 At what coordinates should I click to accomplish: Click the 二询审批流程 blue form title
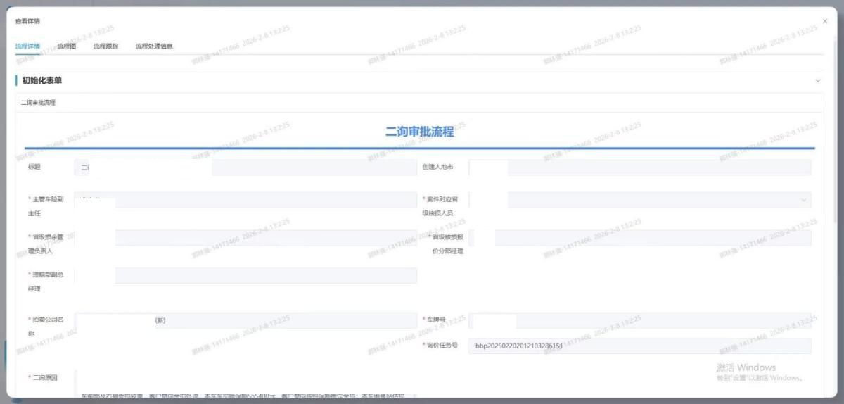pos(419,132)
